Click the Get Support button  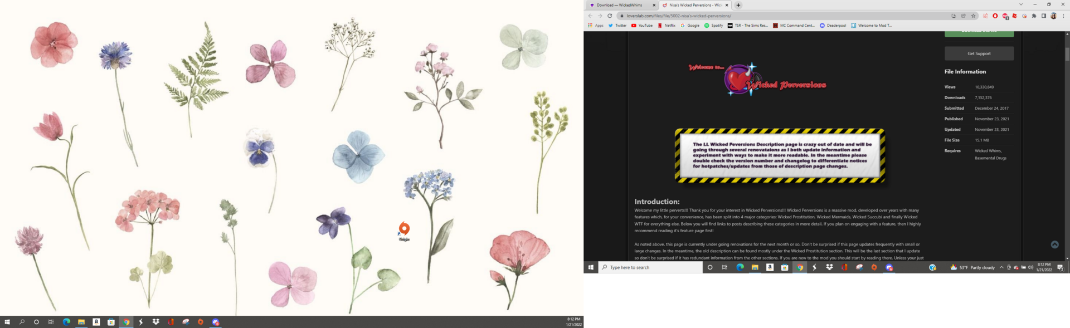(979, 53)
